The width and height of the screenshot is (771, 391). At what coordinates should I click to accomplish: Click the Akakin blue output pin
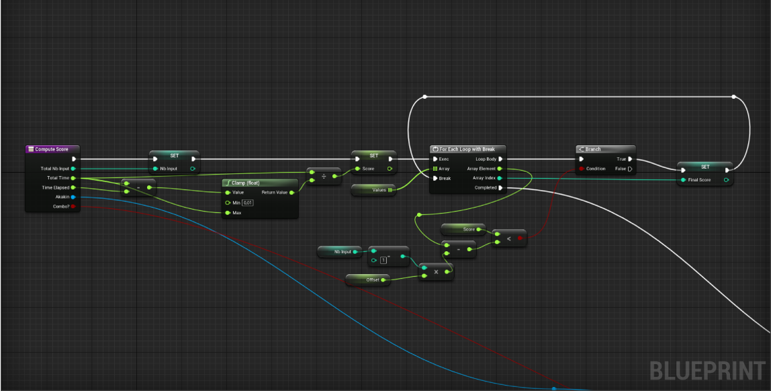73,197
